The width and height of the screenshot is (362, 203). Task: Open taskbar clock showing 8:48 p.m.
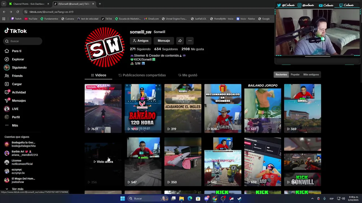coord(354,198)
